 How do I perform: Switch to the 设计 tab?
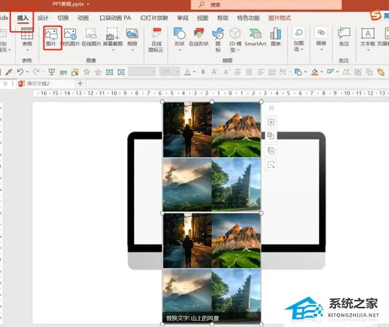tap(43, 18)
